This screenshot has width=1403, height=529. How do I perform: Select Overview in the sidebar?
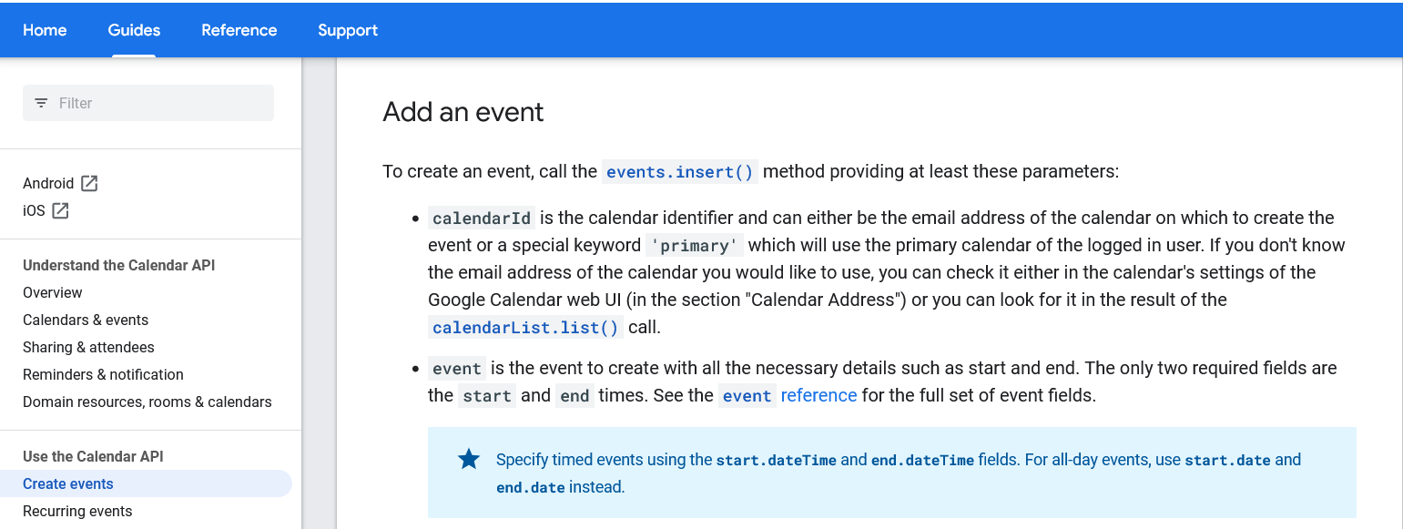click(x=53, y=292)
